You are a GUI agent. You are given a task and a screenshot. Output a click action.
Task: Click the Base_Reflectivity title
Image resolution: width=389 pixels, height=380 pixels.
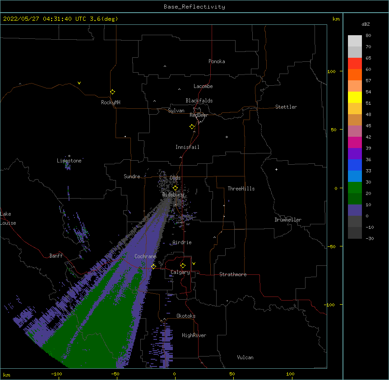(194, 7)
